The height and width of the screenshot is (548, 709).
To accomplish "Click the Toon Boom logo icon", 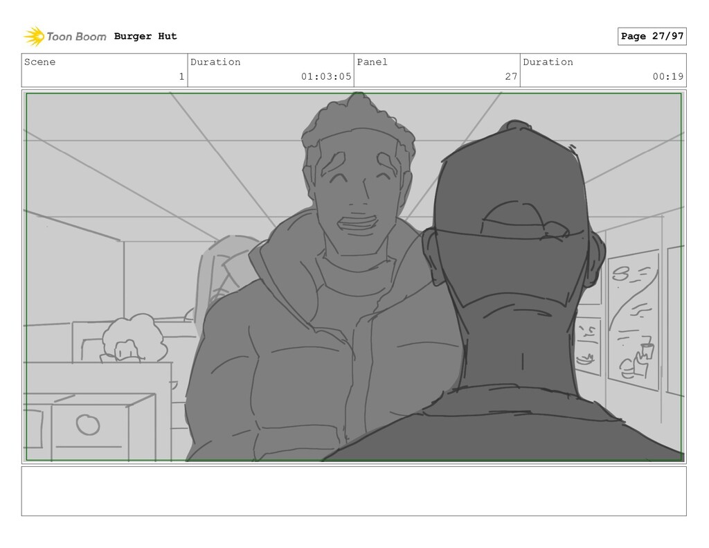I will (x=34, y=36).
